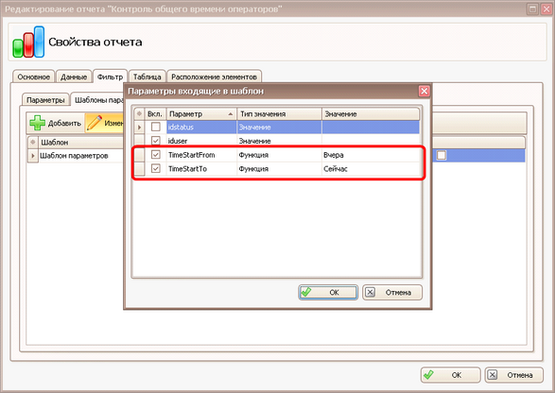Switch to the Основное tab
The height and width of the screenshot is (393, 555).
click(34, 77)
